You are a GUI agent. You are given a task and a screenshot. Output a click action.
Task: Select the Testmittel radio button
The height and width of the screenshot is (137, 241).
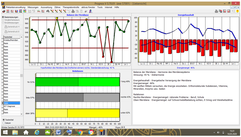click(x=3, y=120)
